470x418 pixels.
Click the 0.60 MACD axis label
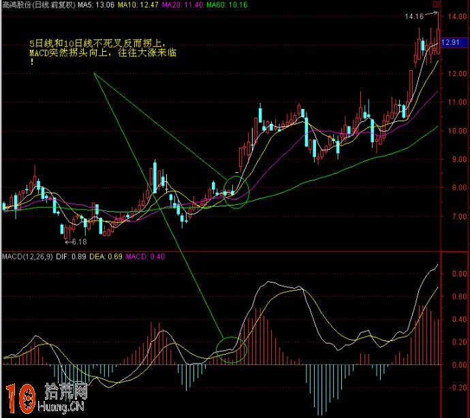[x=460, y=296]
